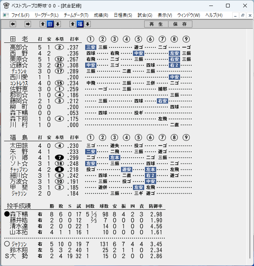Click the 再生 playback button

coord(156,24)
